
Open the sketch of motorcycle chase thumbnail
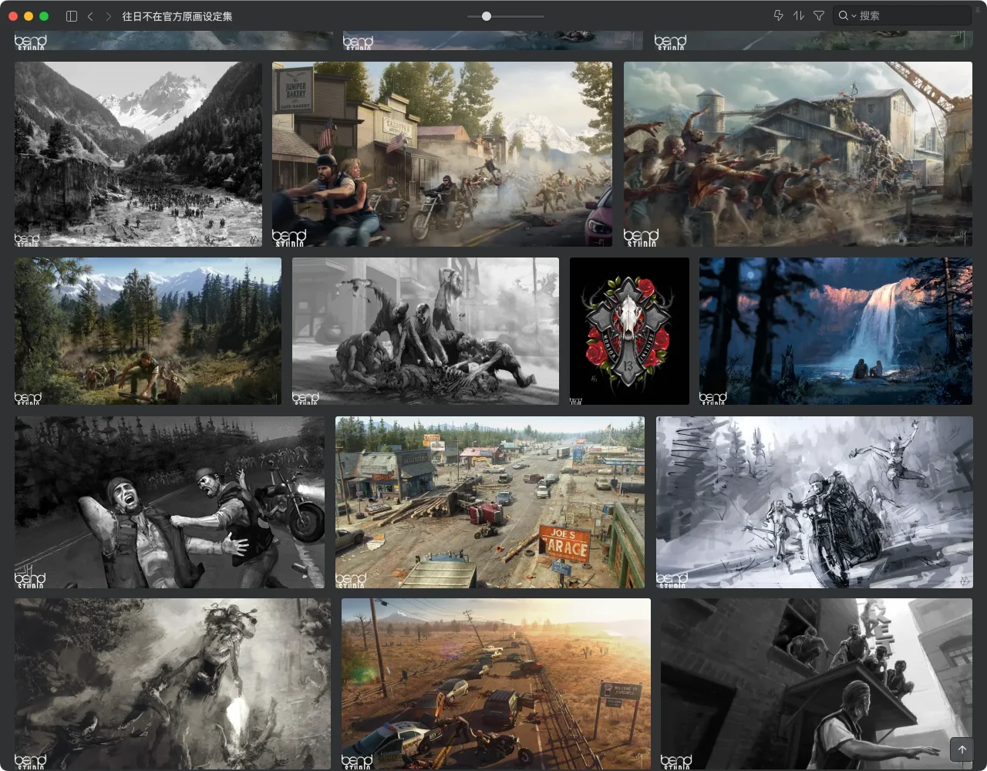coord(814,503)
